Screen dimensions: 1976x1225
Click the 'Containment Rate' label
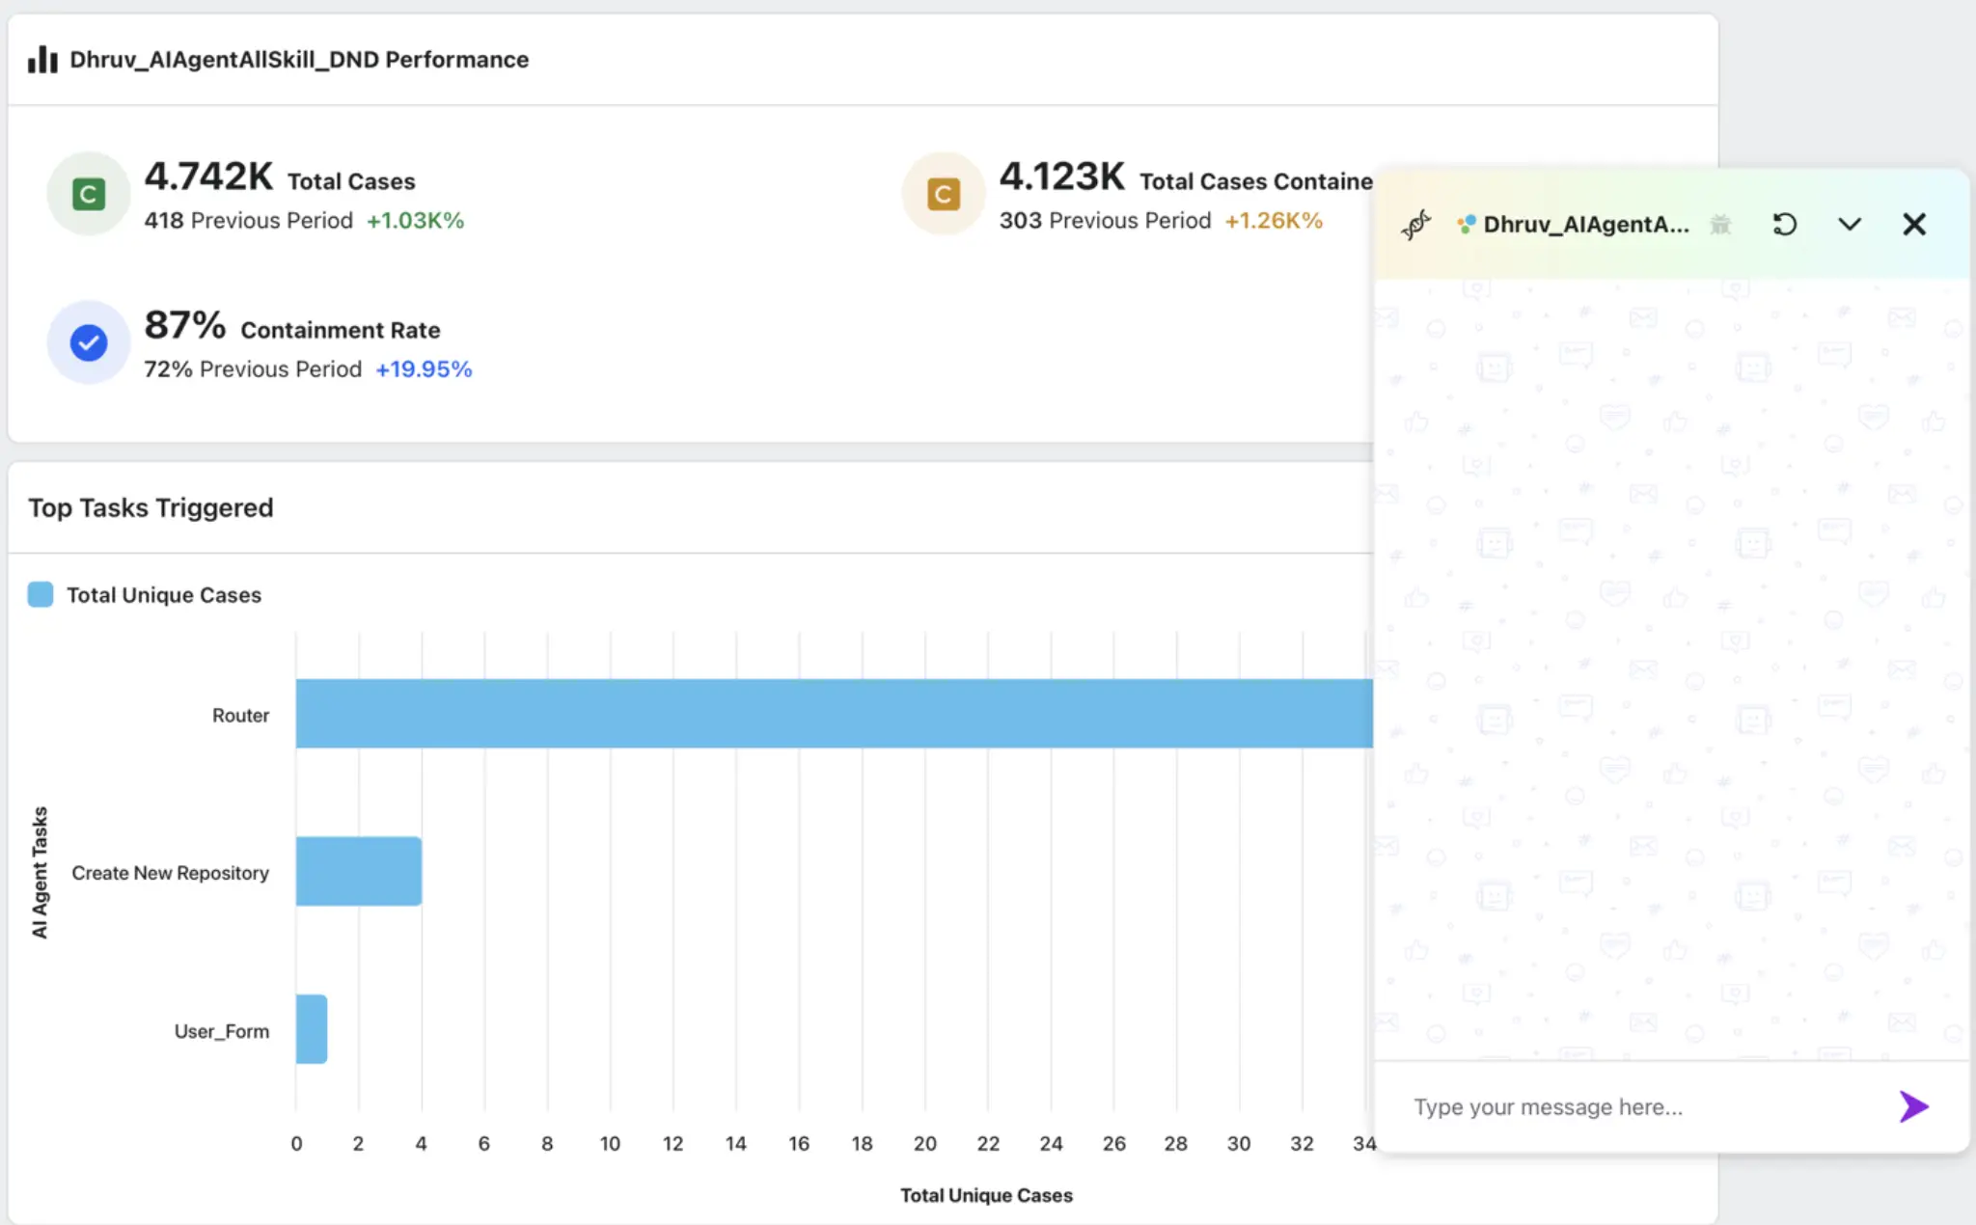[x=341, y=330]
